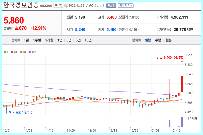Click the 5,187 price axis label
Screen dimensions: 203x135
pyautogui.click(x=188, y=93)
